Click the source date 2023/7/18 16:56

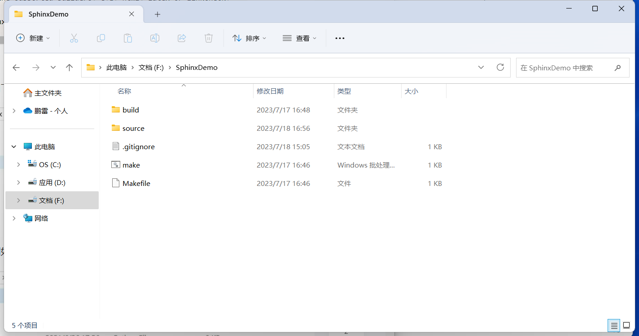tap(283, 128)
